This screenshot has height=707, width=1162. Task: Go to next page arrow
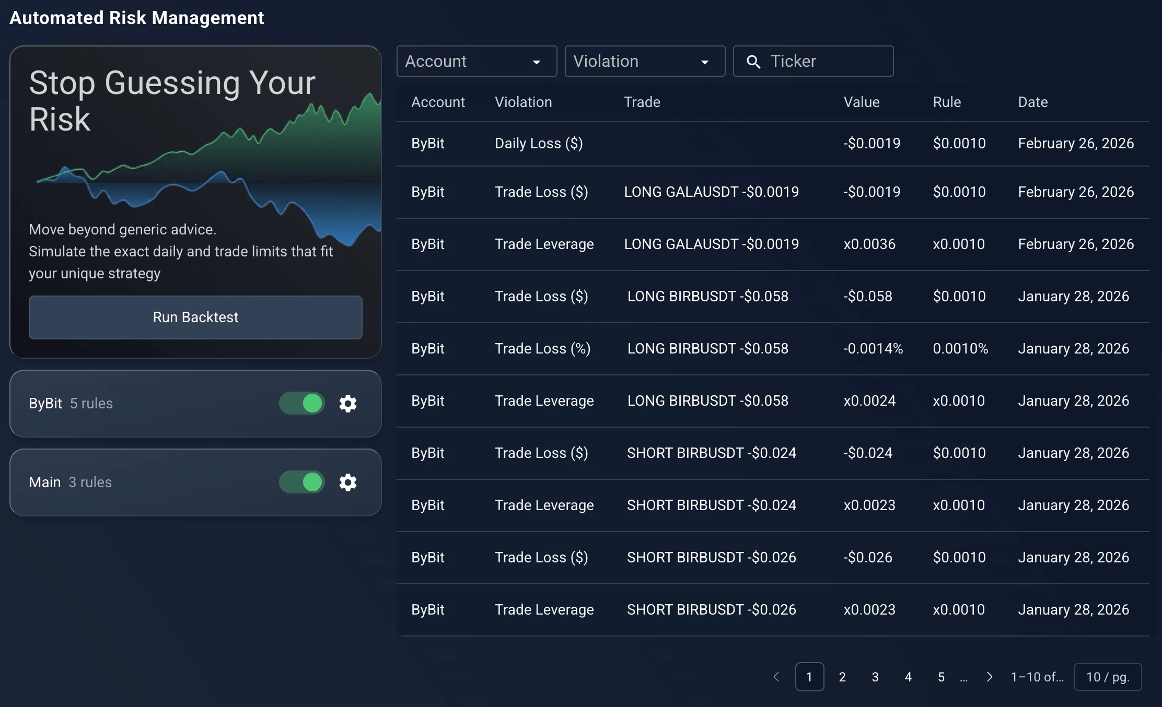pyautogui.click(x=989, y=677)
